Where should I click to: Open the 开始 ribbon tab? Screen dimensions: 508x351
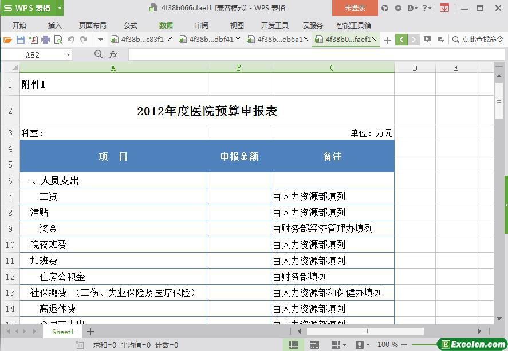[x=19, y=26]
